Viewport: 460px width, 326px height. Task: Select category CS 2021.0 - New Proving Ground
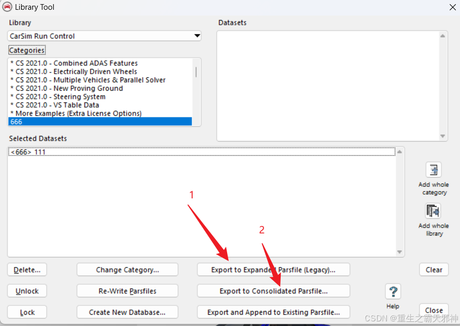point(100,88)
